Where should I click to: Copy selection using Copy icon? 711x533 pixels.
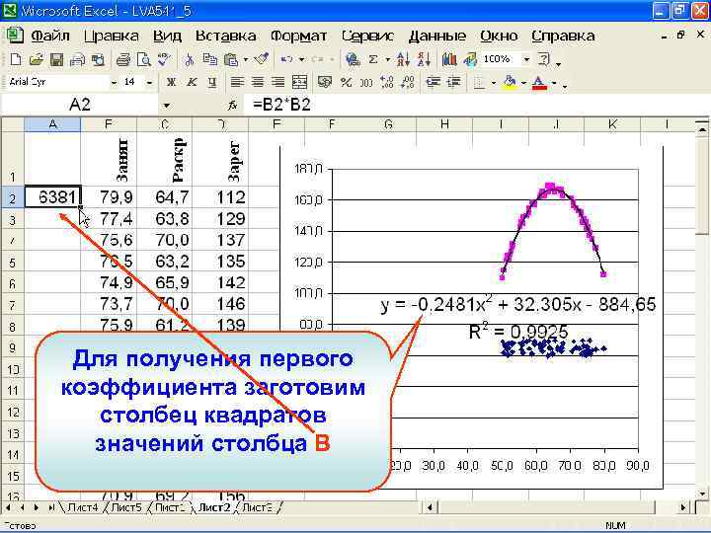tap(209, 59)
